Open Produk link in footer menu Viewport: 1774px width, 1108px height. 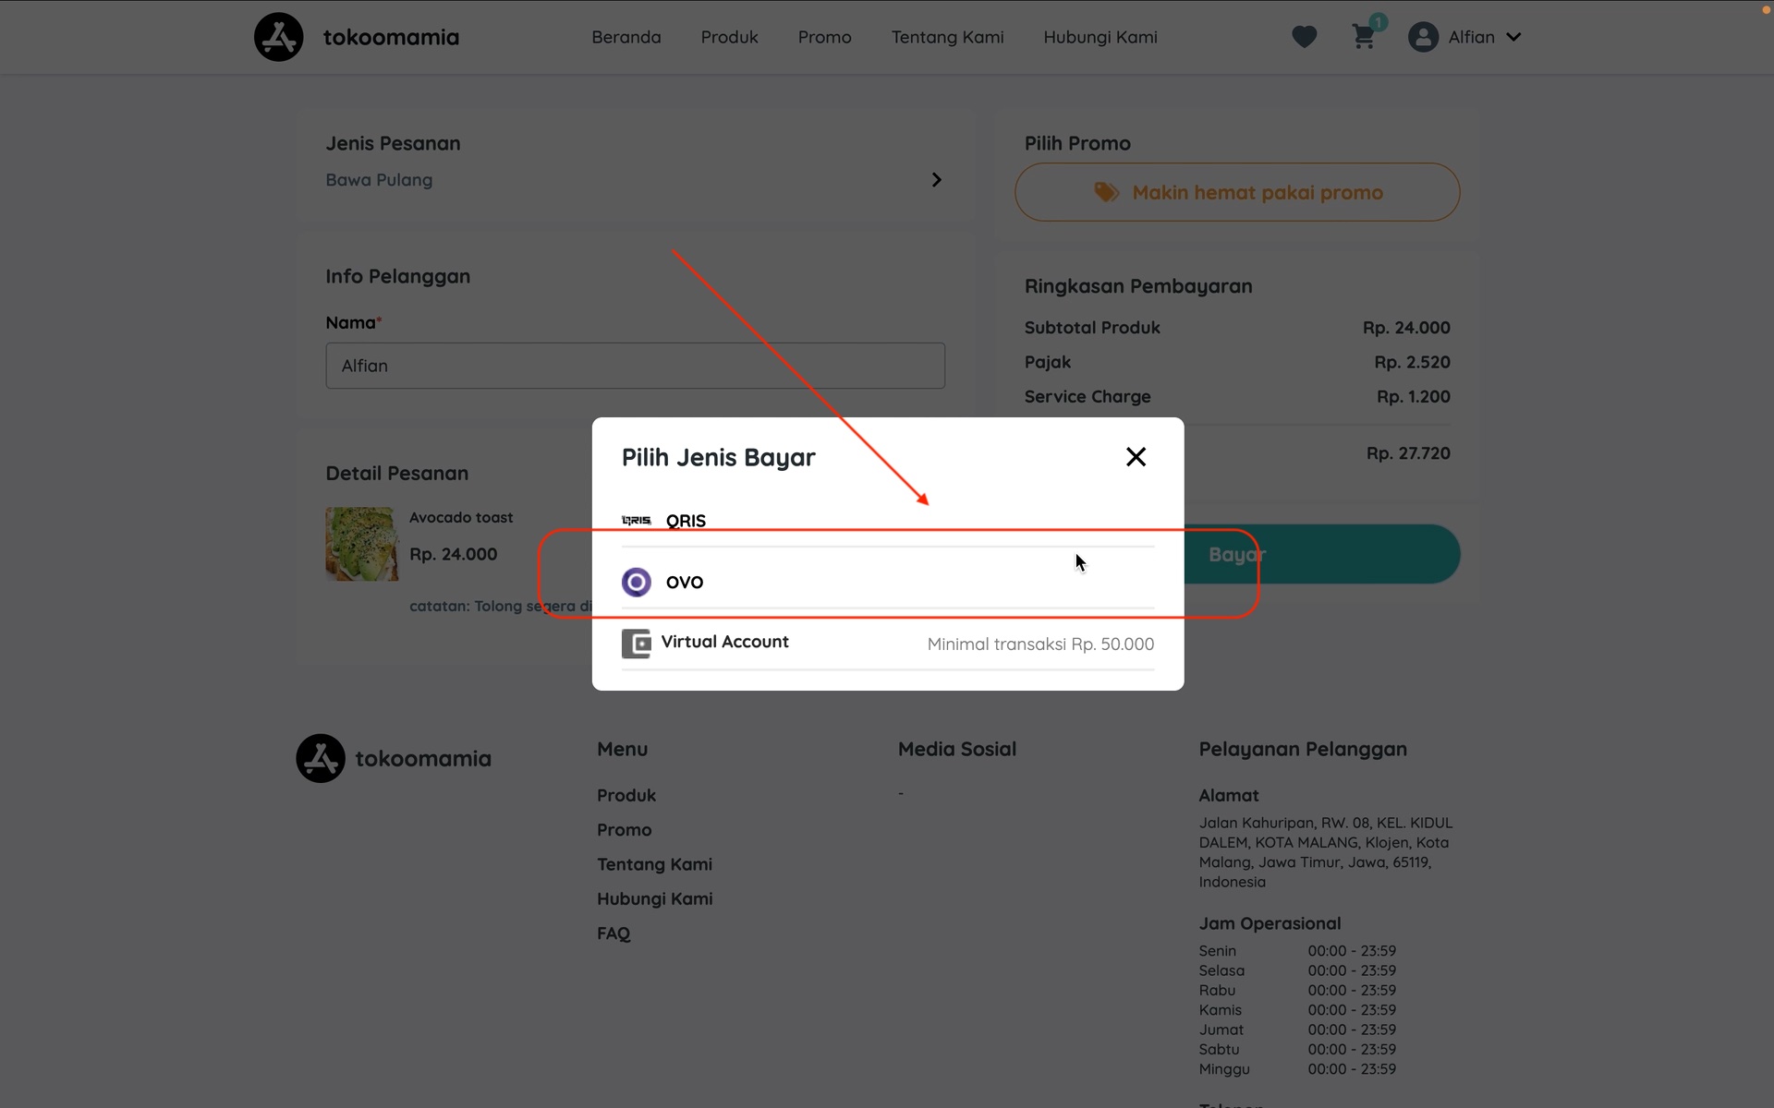pos(626,796)
